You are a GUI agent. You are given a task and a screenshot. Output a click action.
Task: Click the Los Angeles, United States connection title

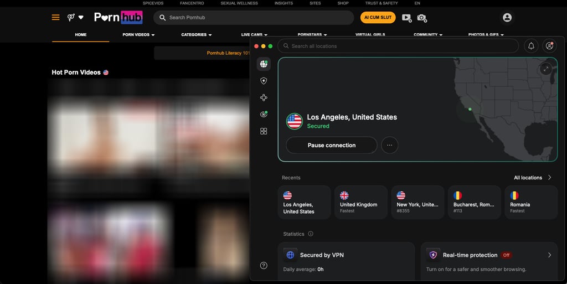352,117
